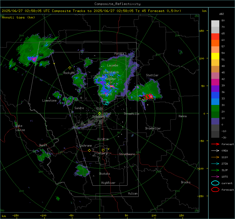The height and width of the screenshot is (219, 235).
Task: Click the RockyMH label
Action: pyautogui.click(x=69, y=73)
